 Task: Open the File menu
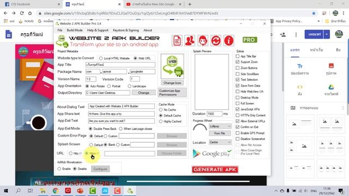click(x=60, y=30)
